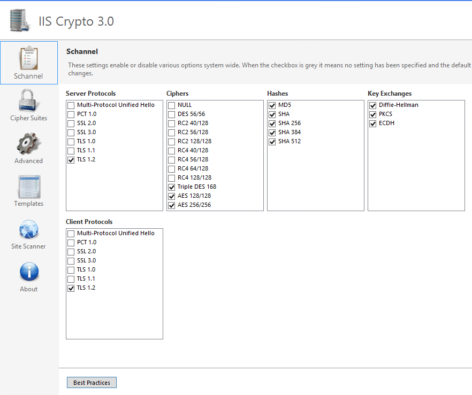The height and width of the screenshot is (395, 472).
Task: Launch Site Scanner globe icon
Action: pyautogui.click(x=28, y=229)
